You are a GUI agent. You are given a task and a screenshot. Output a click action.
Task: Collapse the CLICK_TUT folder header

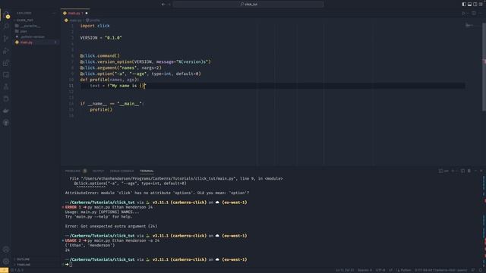point(25,20)
